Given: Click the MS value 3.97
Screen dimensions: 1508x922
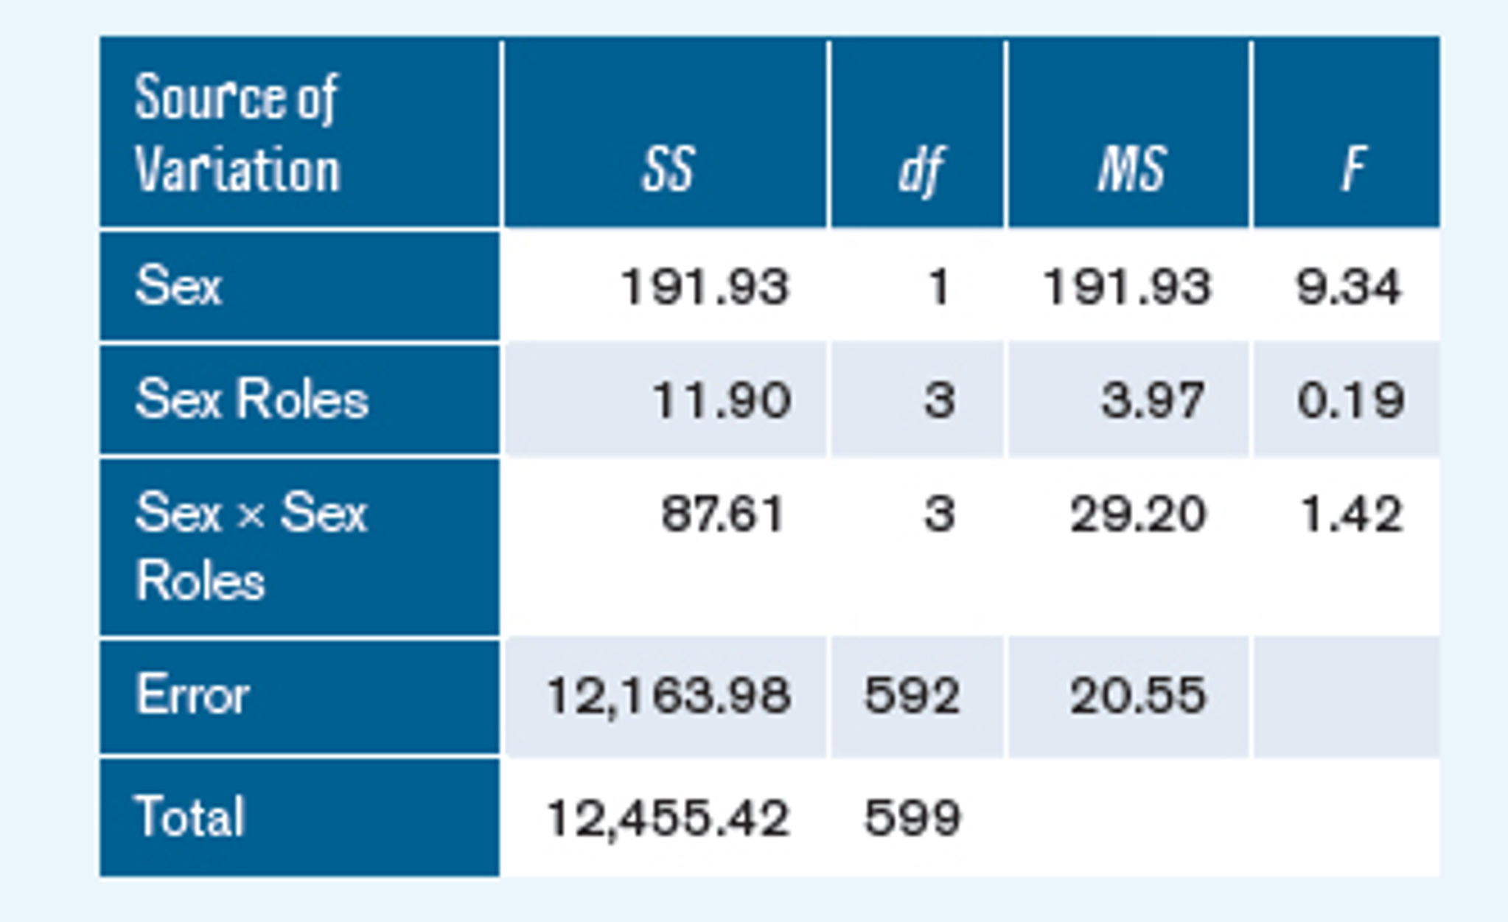Looking at the screenshot, I should pos(1153,400).
